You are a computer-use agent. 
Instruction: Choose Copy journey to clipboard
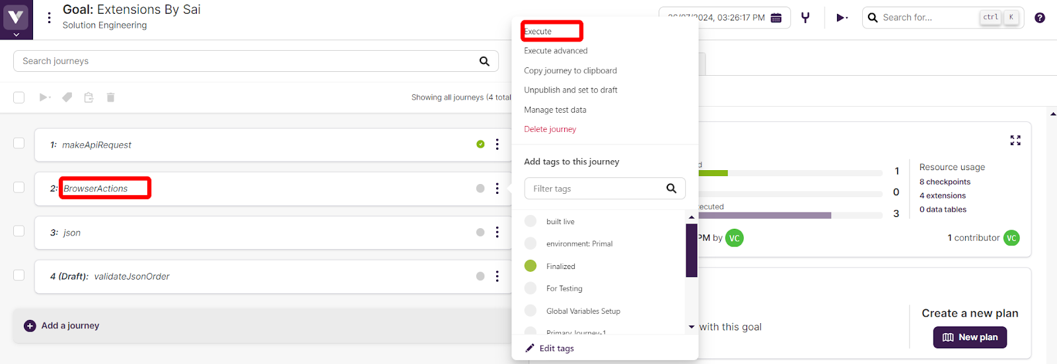click(x=570, y=71)
